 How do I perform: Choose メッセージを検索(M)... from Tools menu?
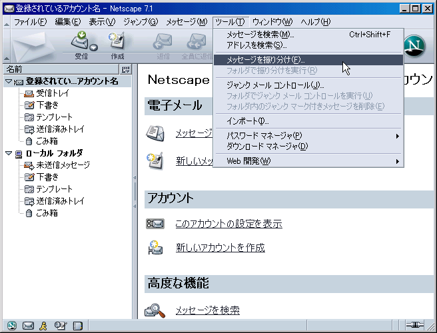click(x=308, y=35)
